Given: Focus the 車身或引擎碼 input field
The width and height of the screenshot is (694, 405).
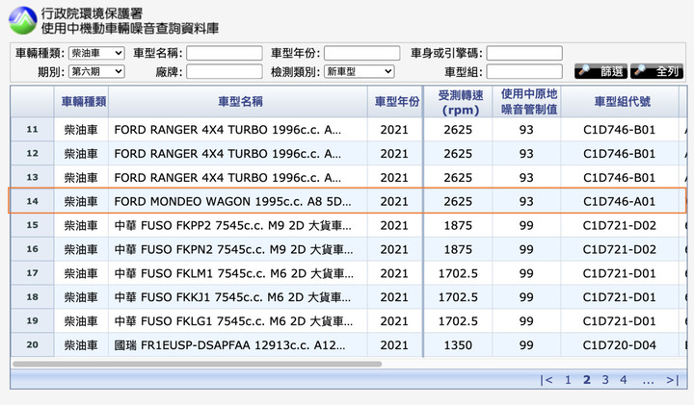Looking at the screenshot, I should [524, 53].
